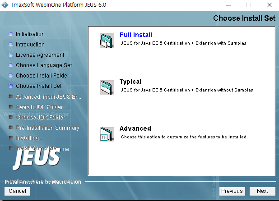The image size is (279, 201).
Task: Click the 'Installing...' step text
Action: tap(29, 138)
